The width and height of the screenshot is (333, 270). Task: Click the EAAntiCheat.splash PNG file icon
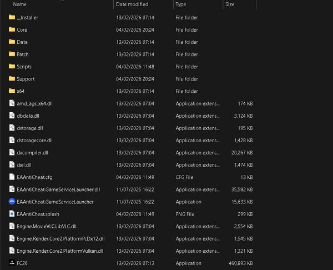tap(12, 214)
